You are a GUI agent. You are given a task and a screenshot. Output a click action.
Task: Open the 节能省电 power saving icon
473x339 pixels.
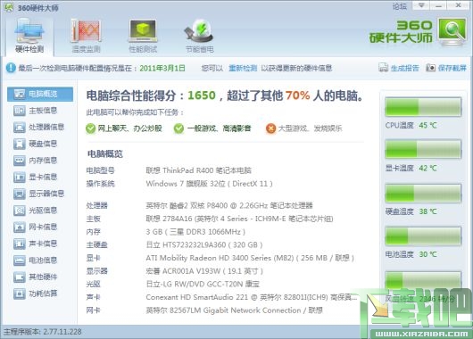(199, 37)
